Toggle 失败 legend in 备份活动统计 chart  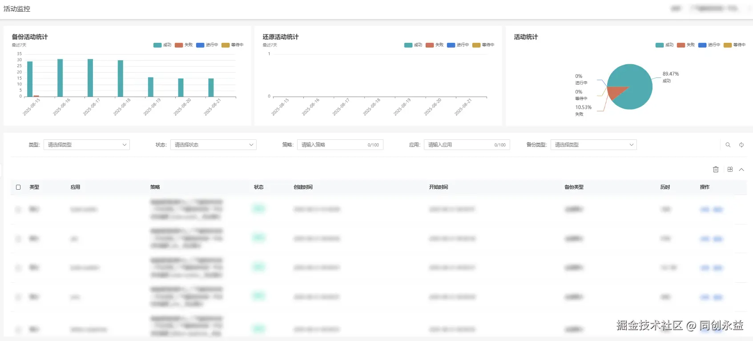184,45
